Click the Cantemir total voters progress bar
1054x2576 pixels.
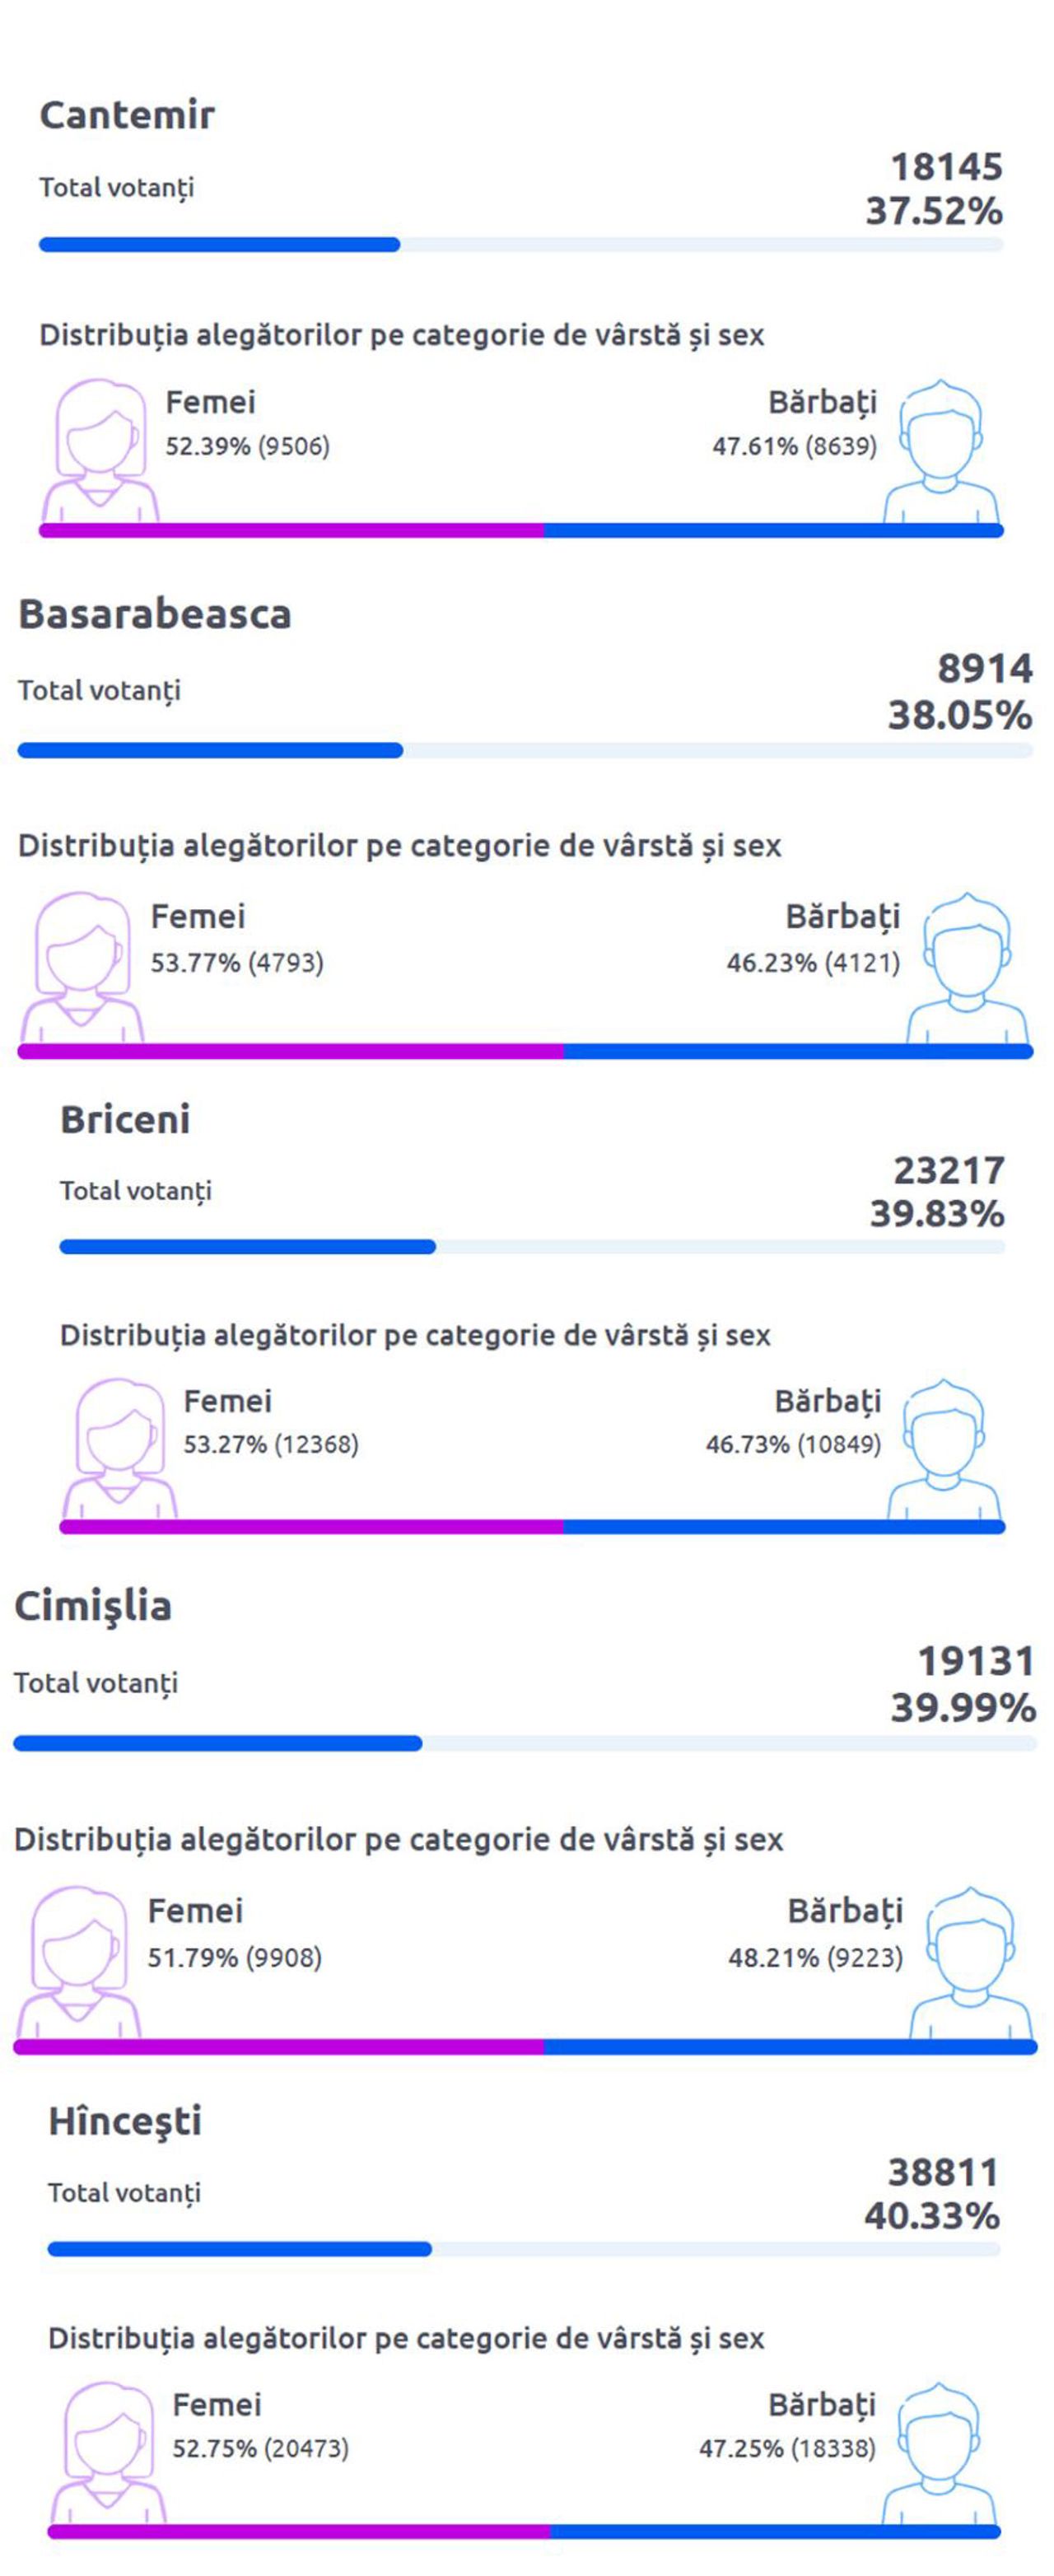click(x=520, y=245)
